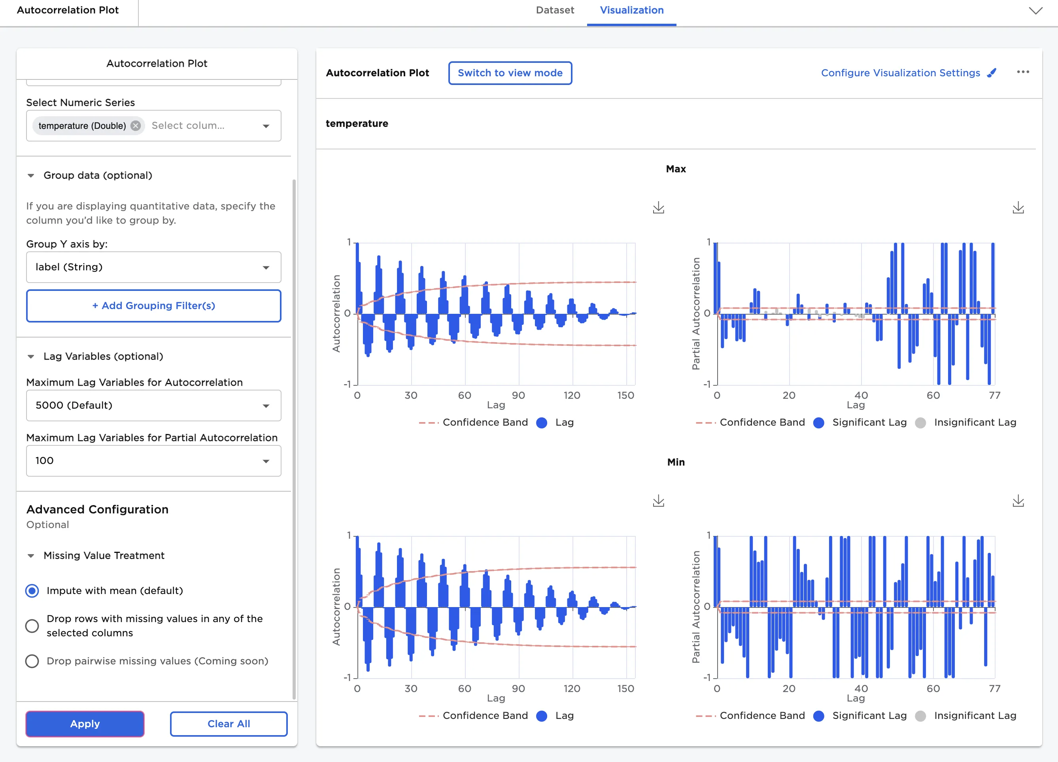Select Drop rows with missing values option
Image resolution: width=1058 pixels, height=762 pixels.
[x=32, y=625]
